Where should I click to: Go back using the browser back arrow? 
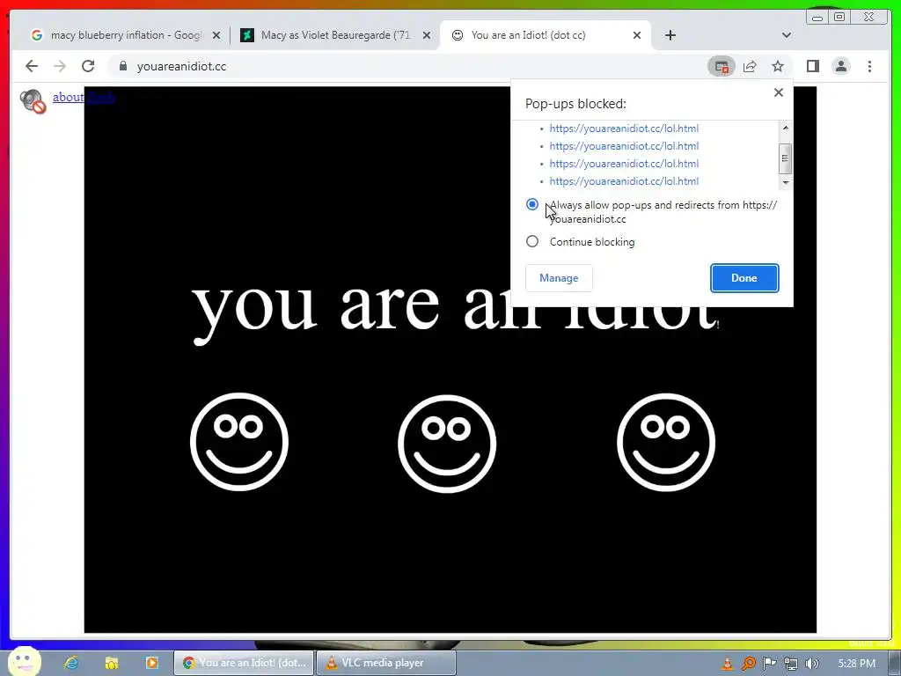pos(32,66)
